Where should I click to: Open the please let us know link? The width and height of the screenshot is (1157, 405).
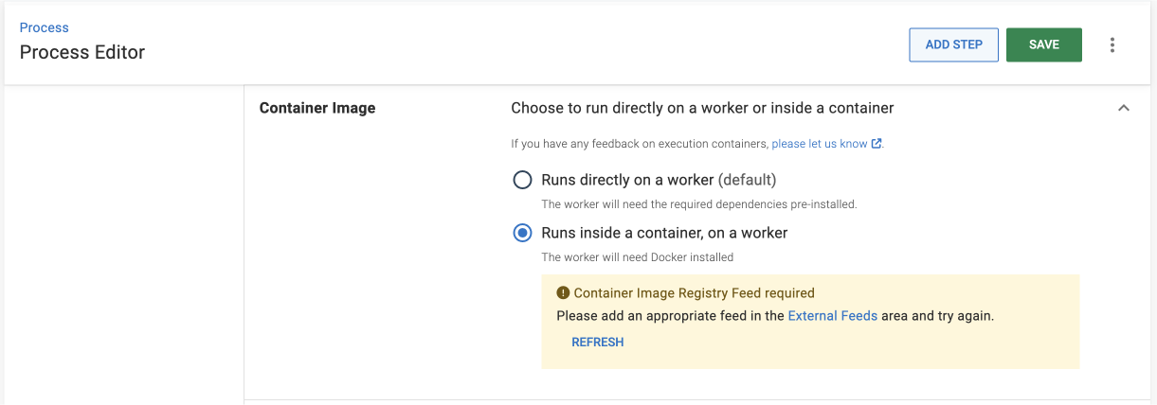(820, 144)
